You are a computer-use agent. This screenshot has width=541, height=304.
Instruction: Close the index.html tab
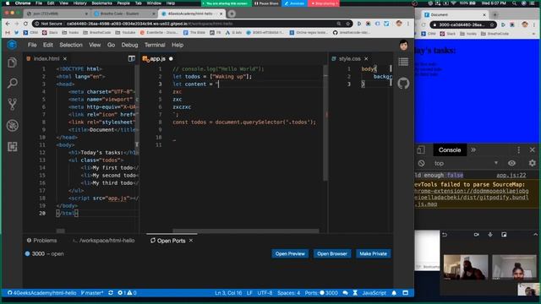pos(65,58)
